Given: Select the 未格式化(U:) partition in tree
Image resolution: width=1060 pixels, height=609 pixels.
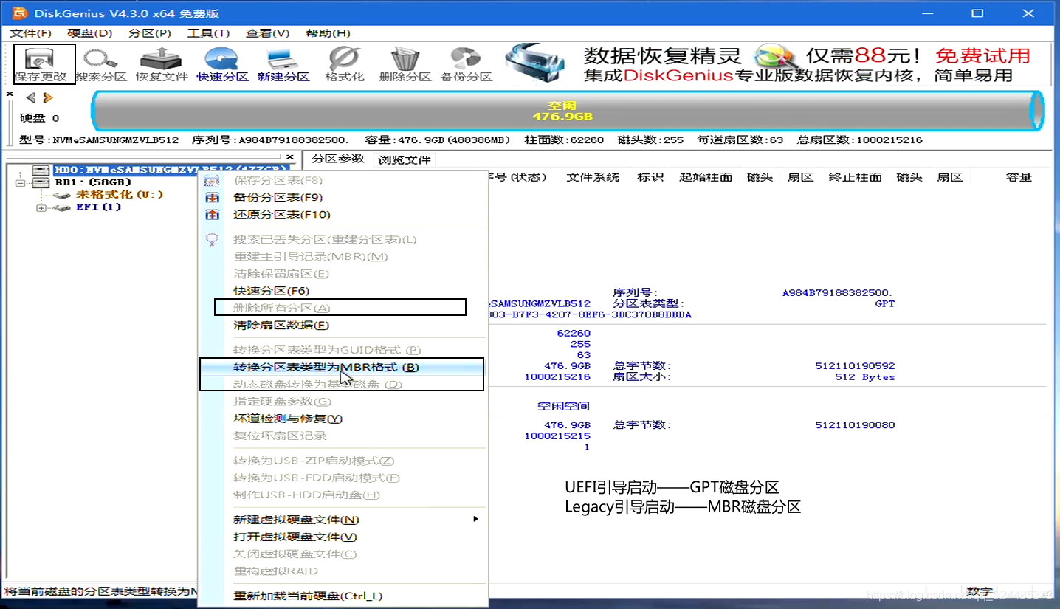Looking at the screenshot, I should click(120, 194).
